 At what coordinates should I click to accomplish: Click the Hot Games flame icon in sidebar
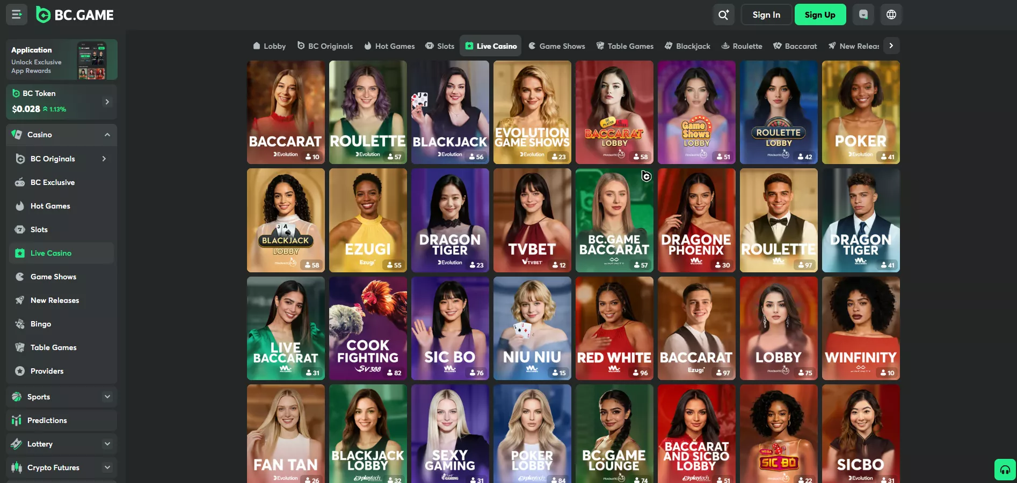[x=20, y=206]
